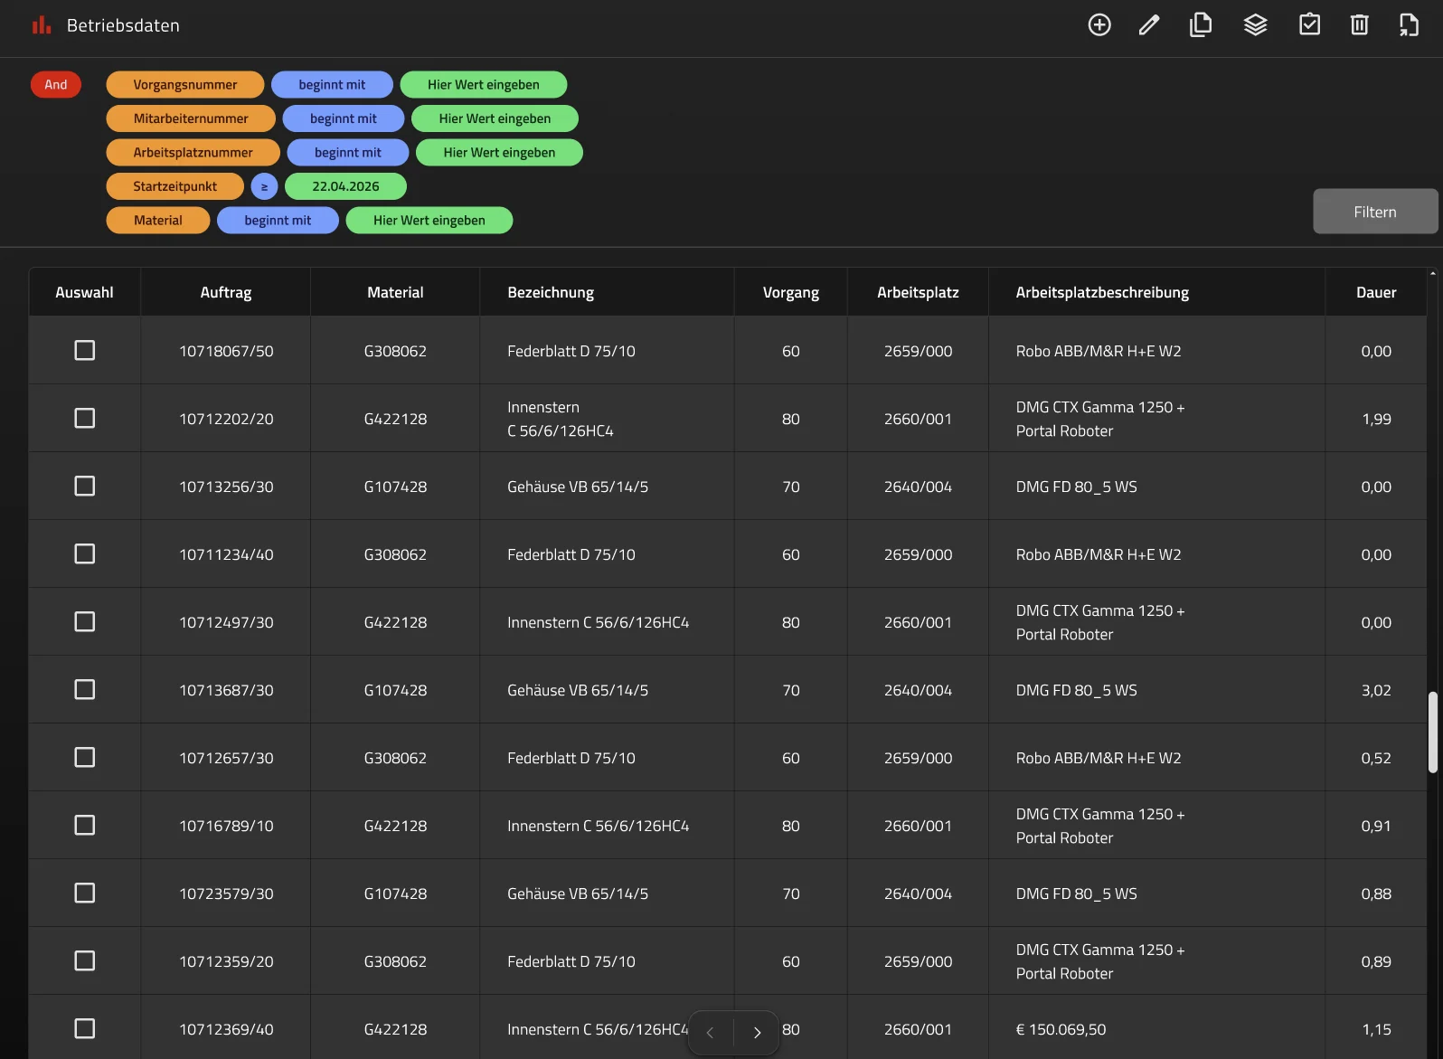Click the layers stack icon
1443x1059 pixels.
tap(1256, 25)
